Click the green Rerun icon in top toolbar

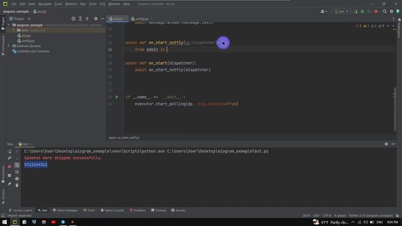(x=356, y=11)
